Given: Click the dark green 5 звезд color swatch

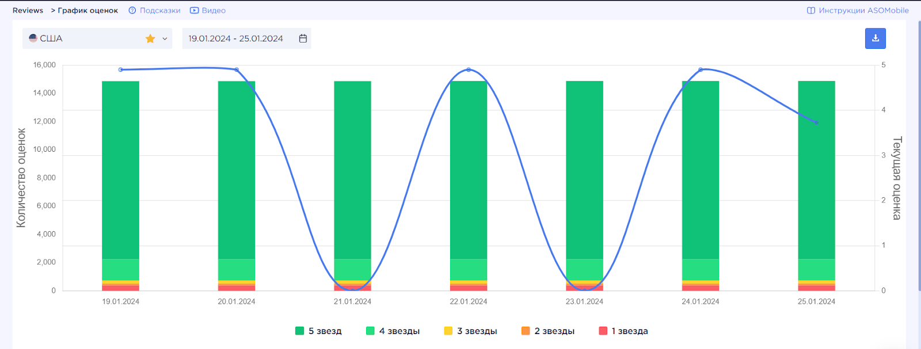Looking at the screenshot, I should point(299,331).
